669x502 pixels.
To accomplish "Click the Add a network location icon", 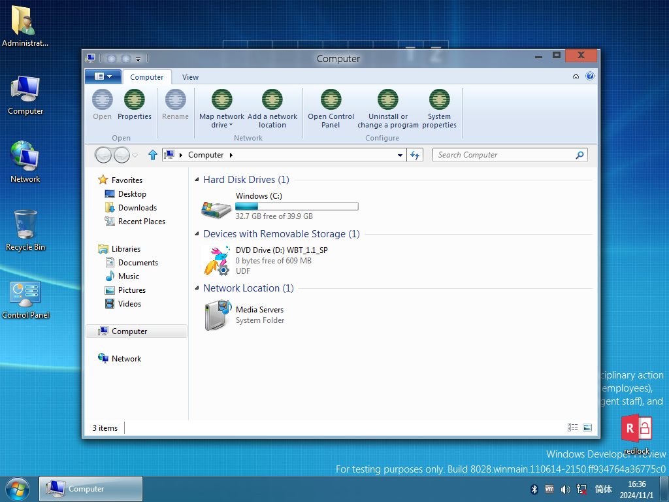I will 272,99.
